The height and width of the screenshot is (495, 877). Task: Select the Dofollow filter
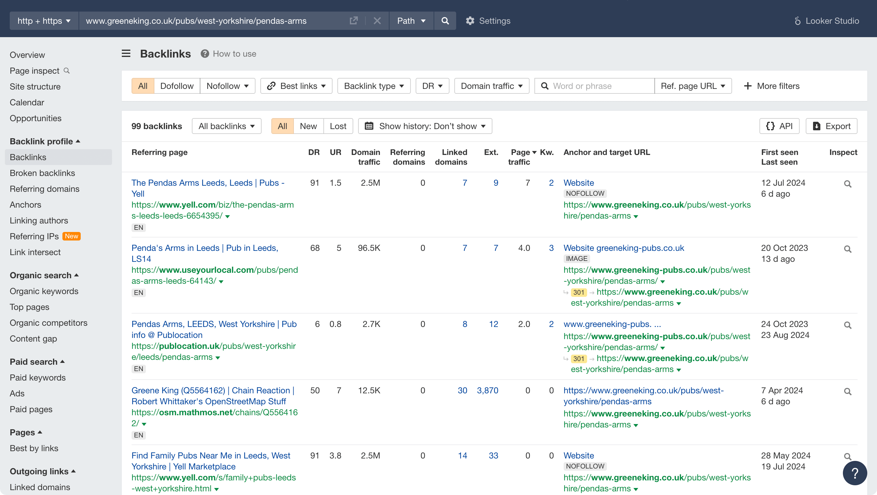pyautogui.click(x=177, y=86)
